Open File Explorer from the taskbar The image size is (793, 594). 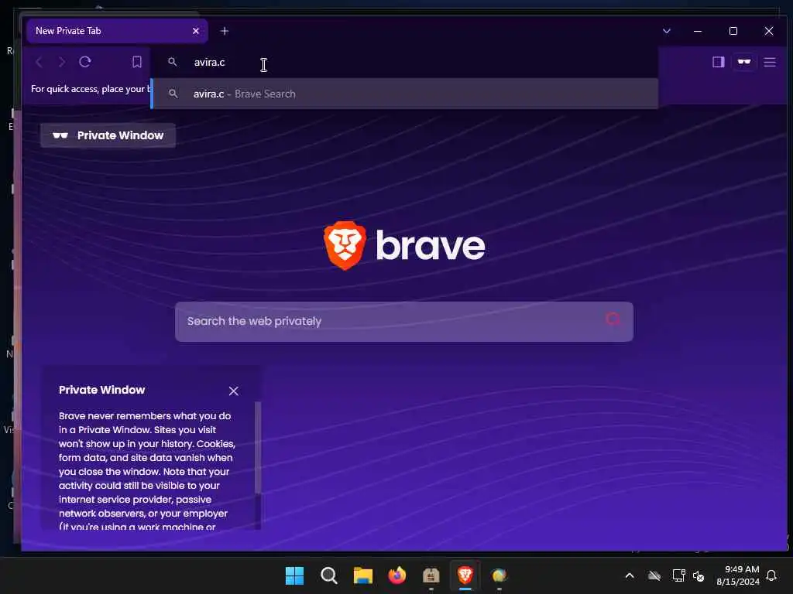(362, 575)
